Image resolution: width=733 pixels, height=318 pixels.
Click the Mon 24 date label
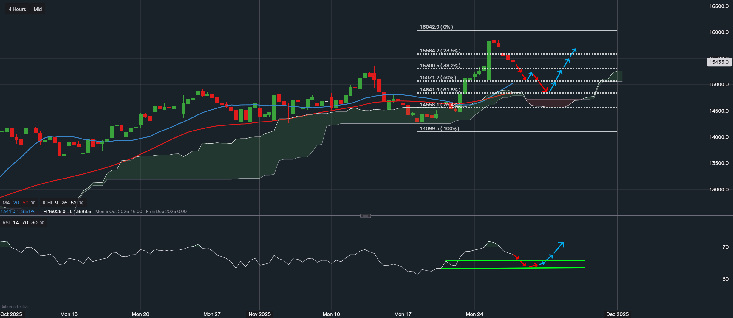pyautogui.click(x=474, y=314)
